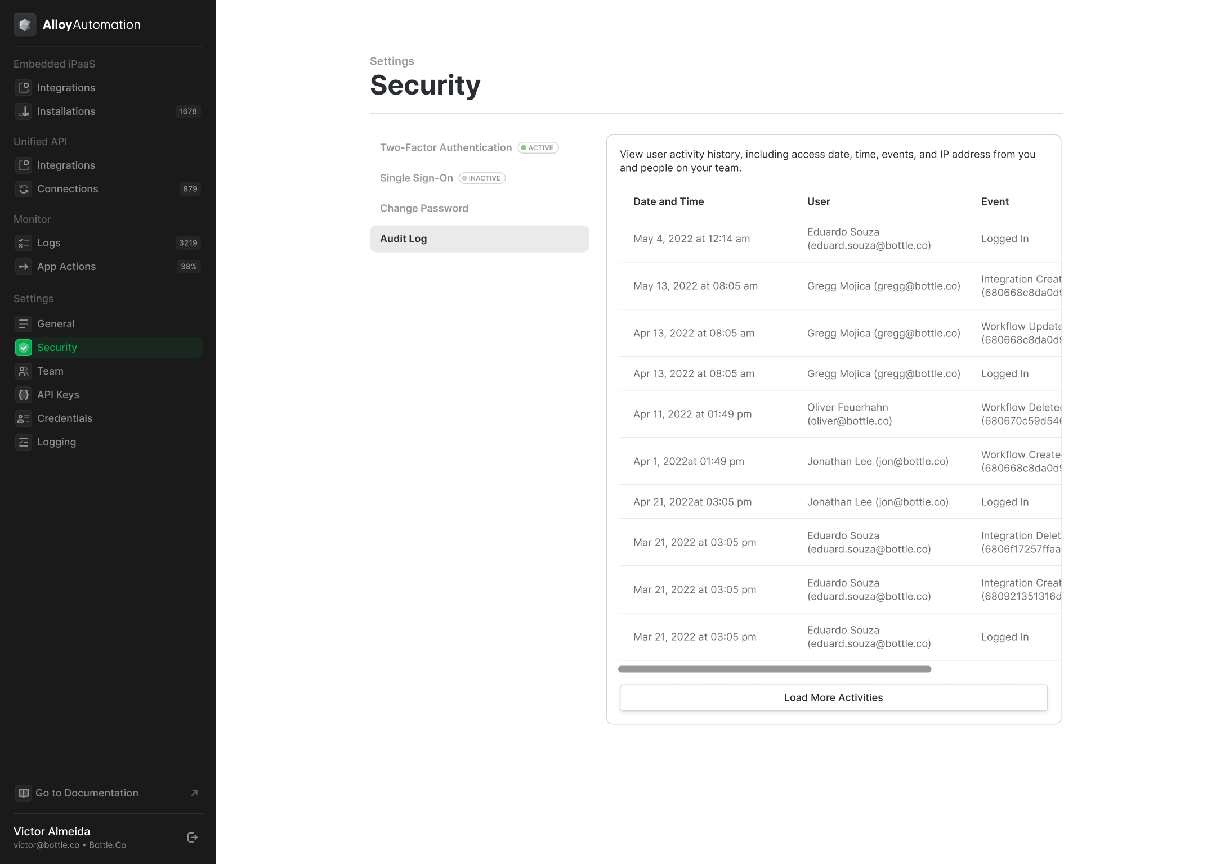Screen dimensions: 1216x864
Task: Click the log out icon beside Victor Almeida
Action: (x=192, y=838)
